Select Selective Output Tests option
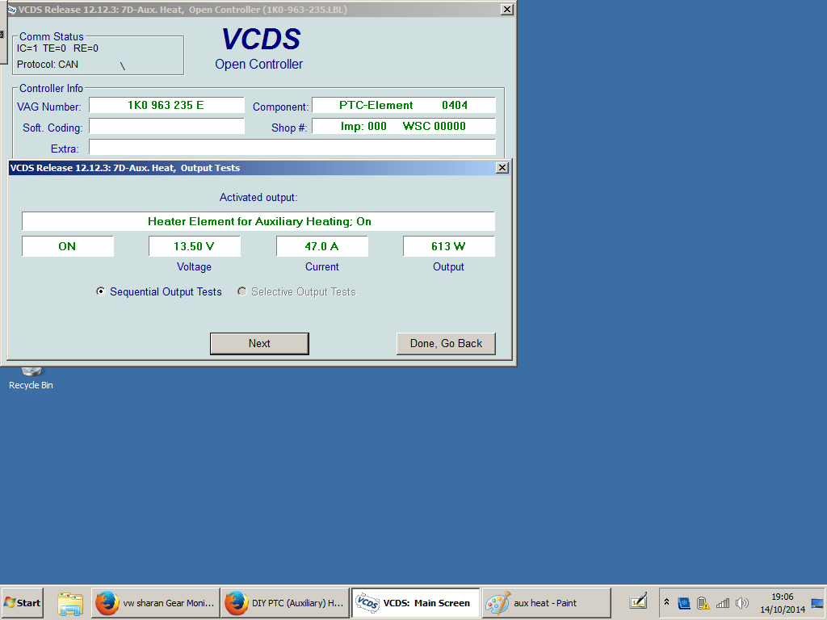This screenshot has height=620, width=827. point(242,291)
